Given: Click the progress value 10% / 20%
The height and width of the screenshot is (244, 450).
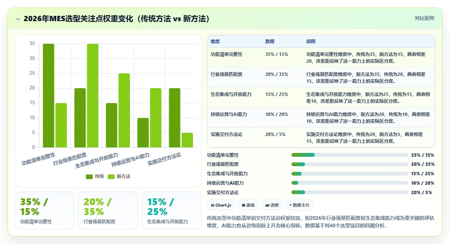Looking at the screenshot, I should pyautogui.click(x=422, y=183).
